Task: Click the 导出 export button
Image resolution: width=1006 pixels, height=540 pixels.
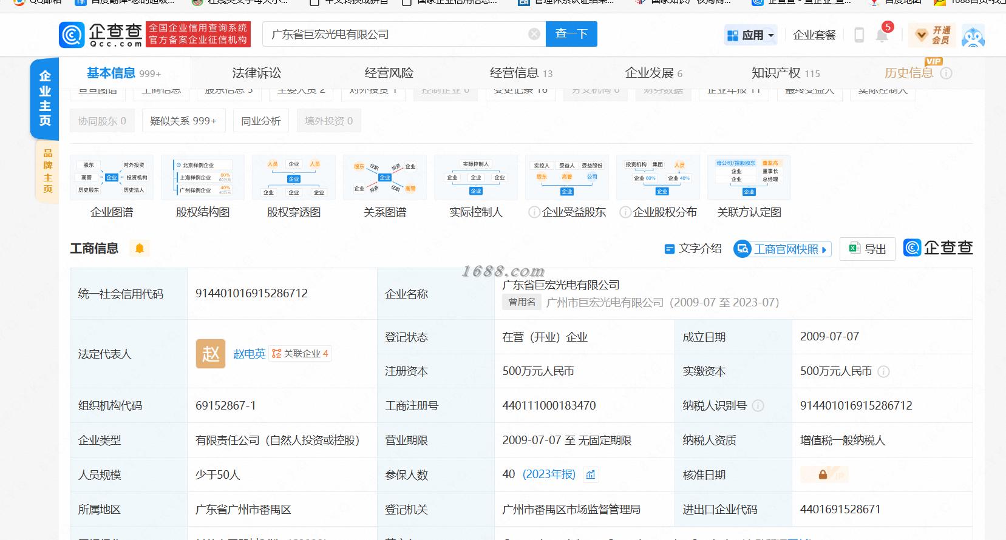Action: tap(868, 249)
